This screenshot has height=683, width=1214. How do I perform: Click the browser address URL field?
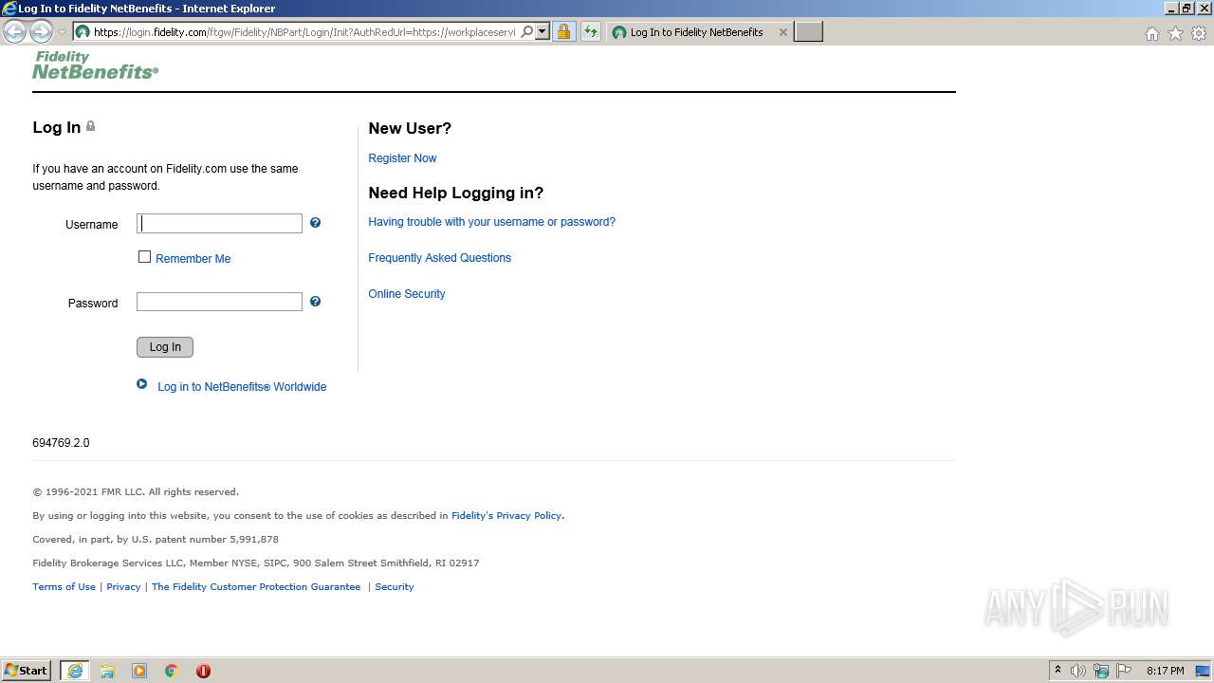coord(304,32)
